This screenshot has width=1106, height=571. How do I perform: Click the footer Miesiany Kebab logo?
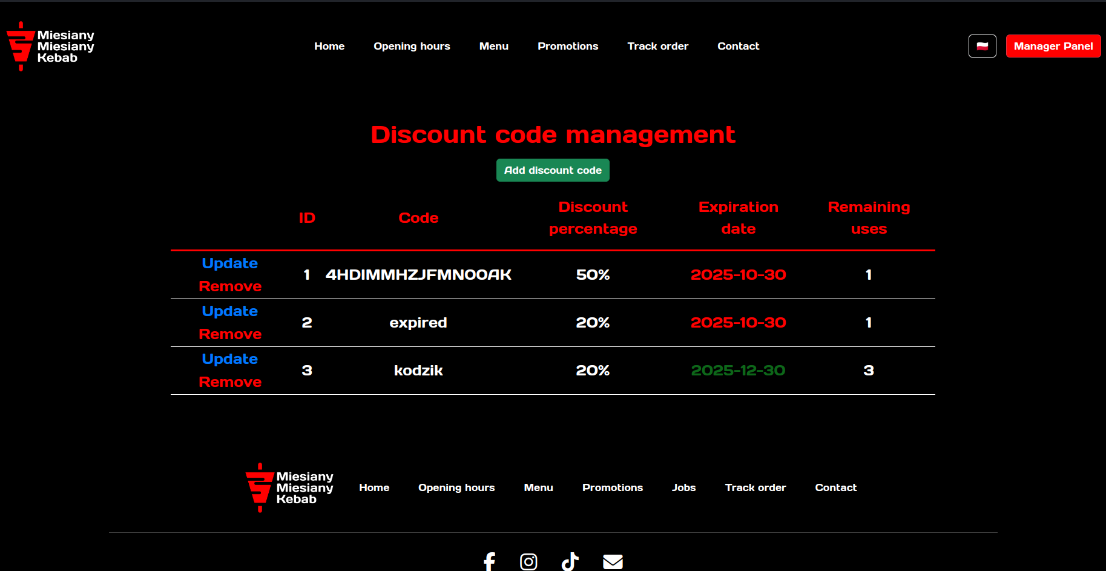click(290, 488)
